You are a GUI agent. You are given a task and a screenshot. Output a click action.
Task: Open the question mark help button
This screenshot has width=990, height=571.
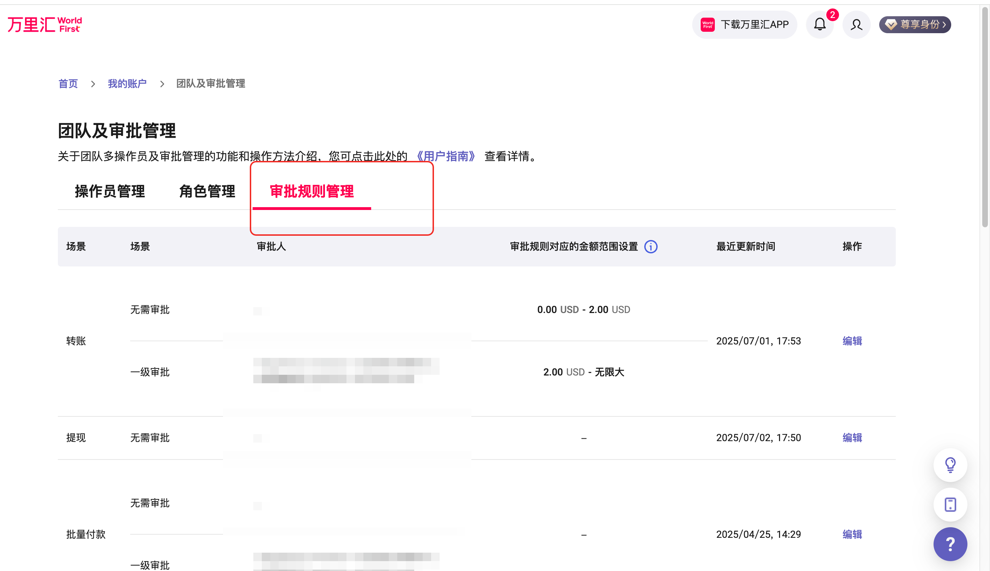(x=950, y=544)
